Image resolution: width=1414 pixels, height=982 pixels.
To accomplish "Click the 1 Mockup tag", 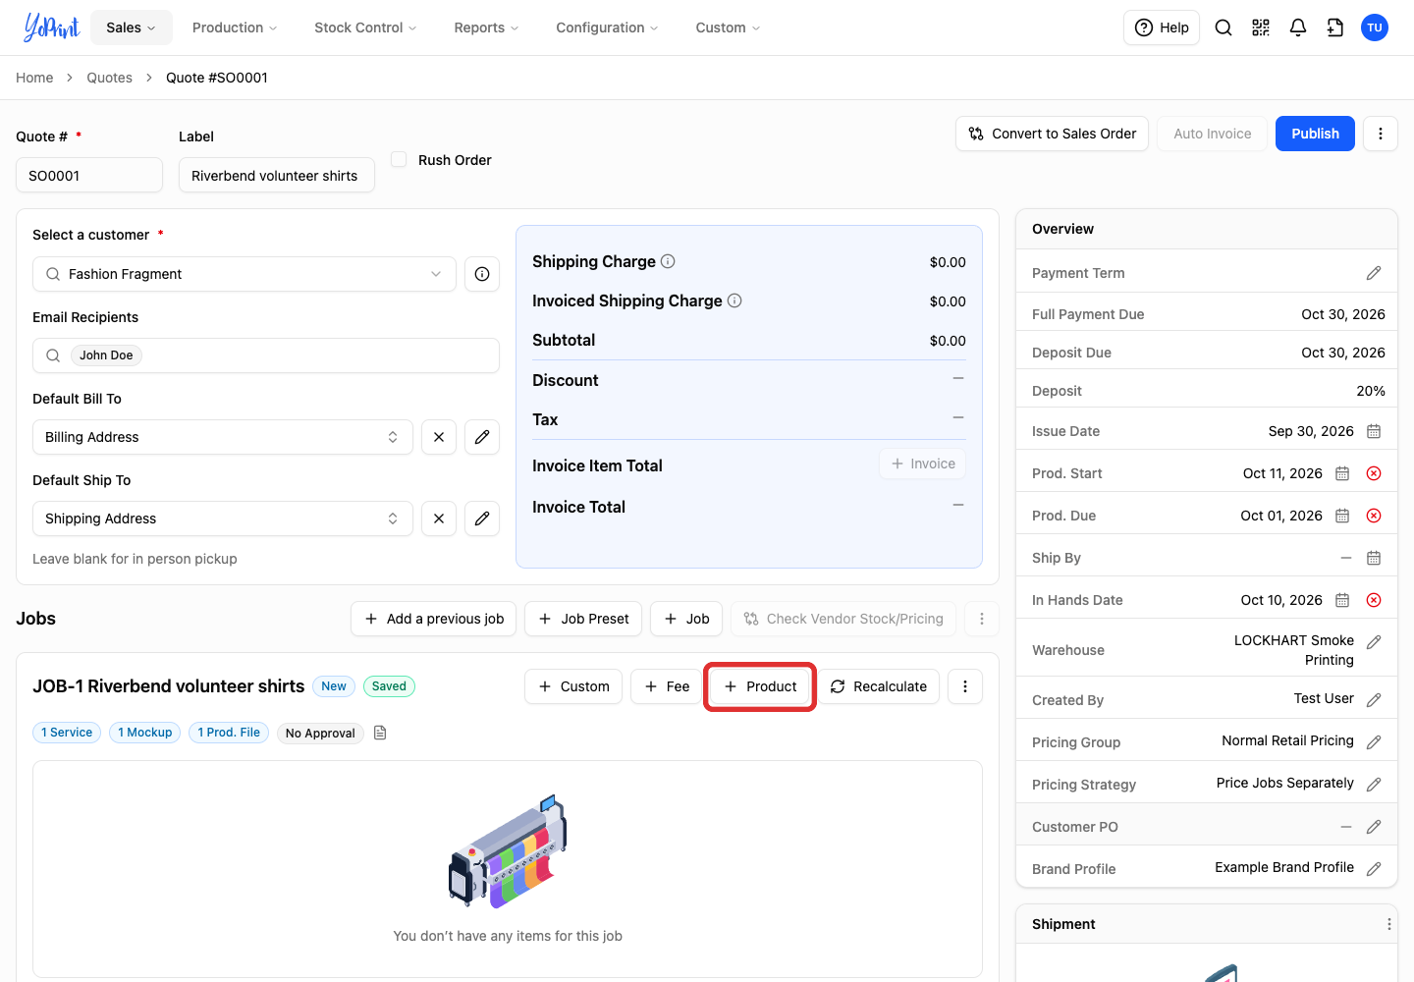I will point(145,733).
